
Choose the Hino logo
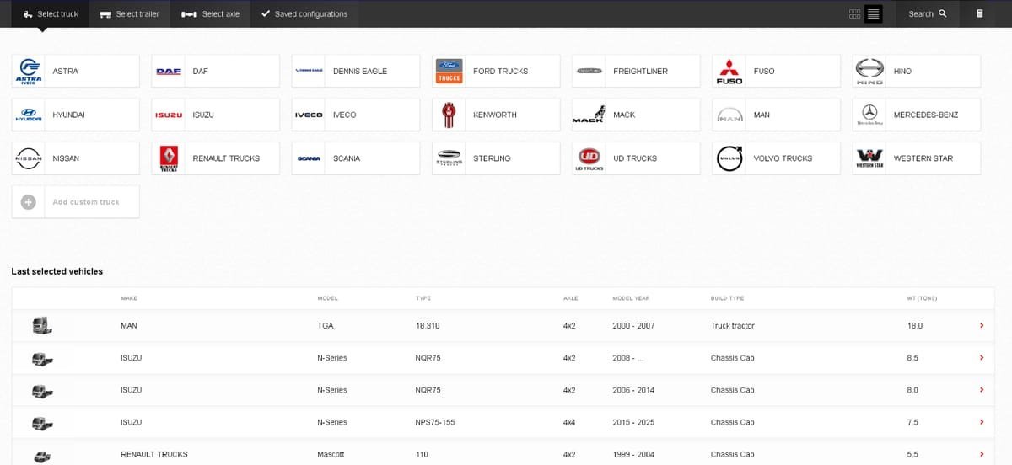(869, 72)
